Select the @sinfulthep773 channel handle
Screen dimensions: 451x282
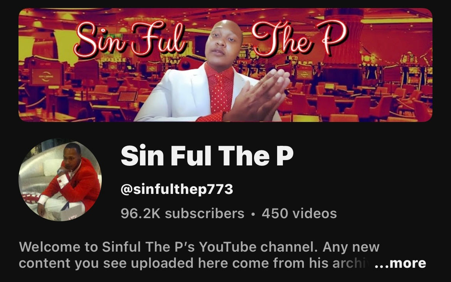177,189
